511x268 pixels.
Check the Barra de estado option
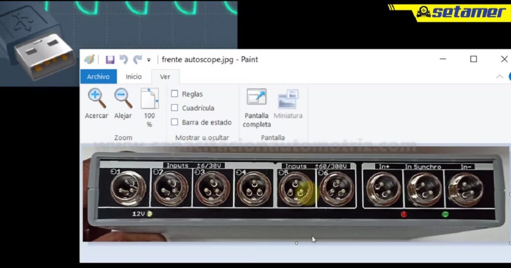(175, 122)
